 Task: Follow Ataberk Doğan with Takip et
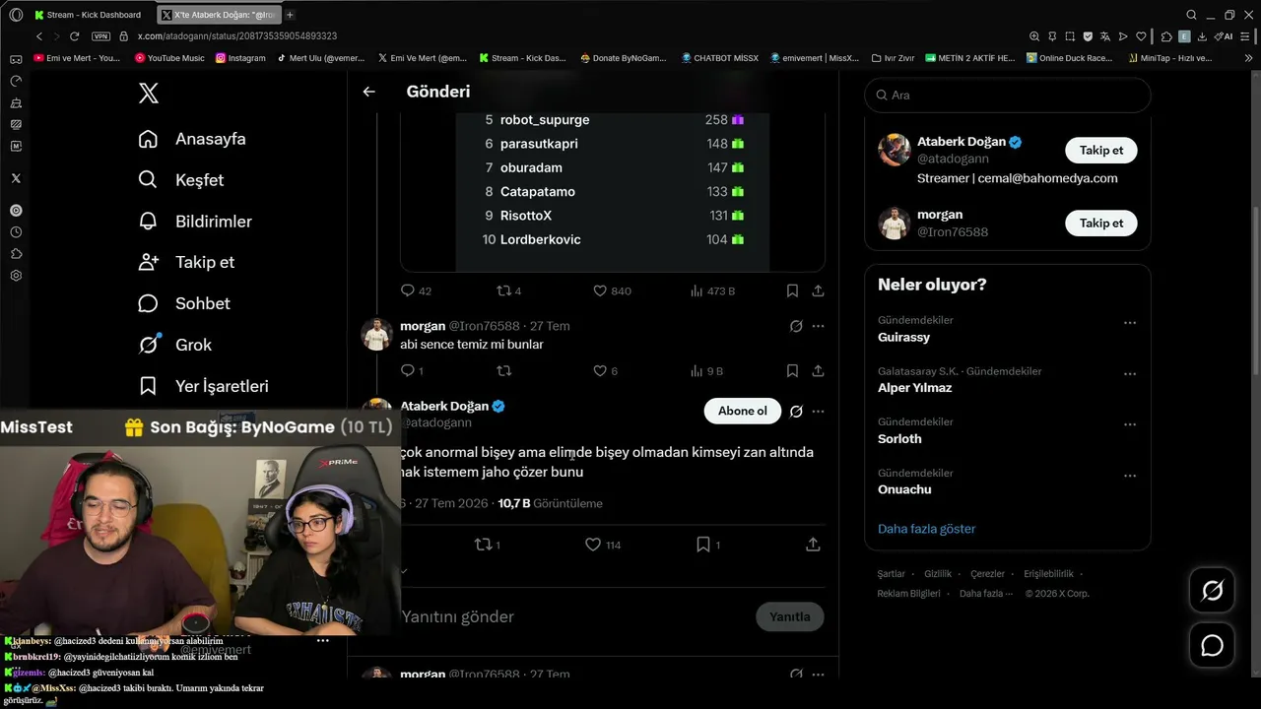[x=1101, y=151]
